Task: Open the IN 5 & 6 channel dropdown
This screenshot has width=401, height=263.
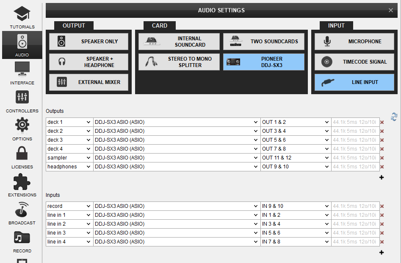Action: (x=296, y=233)
